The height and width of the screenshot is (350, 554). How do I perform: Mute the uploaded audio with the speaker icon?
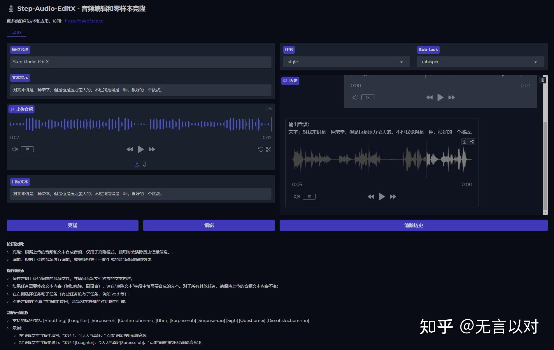coord(15,149)
